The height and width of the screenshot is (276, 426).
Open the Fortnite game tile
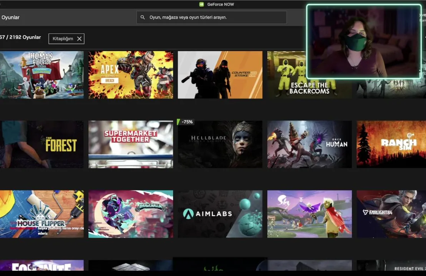[42, 265]
